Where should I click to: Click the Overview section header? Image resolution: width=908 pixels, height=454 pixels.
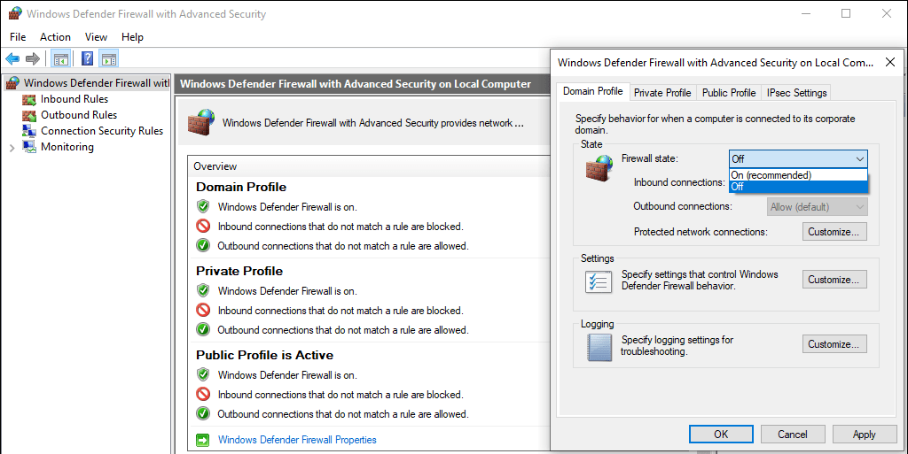215,166
